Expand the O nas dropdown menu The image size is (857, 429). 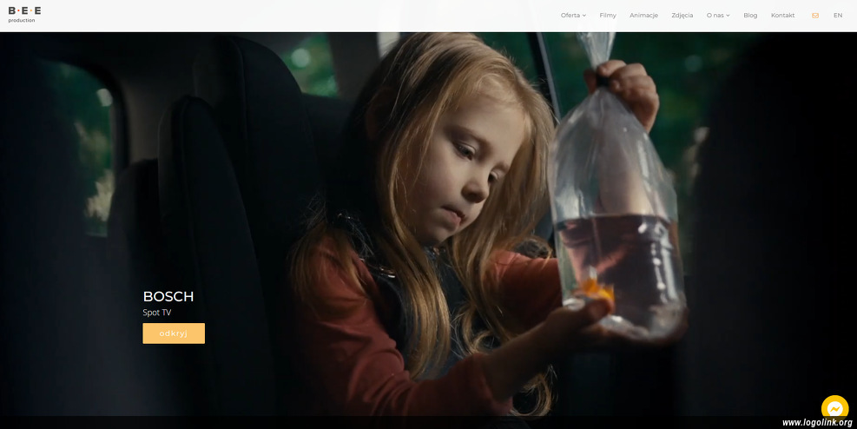coord(718,16)
